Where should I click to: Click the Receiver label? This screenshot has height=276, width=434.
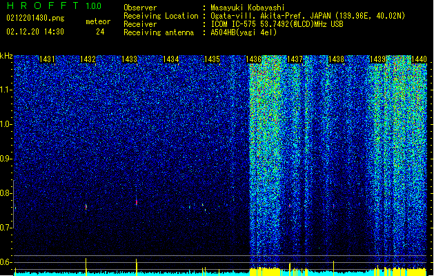(x=140, y=24)
